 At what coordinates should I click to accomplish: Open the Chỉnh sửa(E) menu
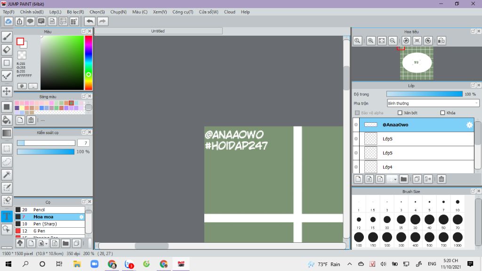[32, 12]
